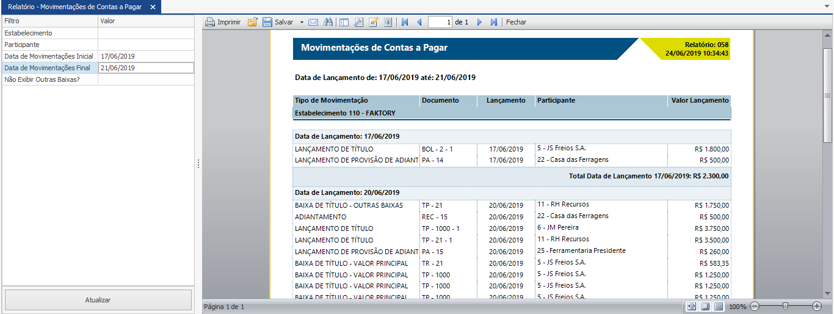Click the next page arrow

click(x=479, y=22)
